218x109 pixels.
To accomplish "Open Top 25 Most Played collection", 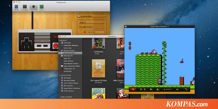I will click(70, 83).
